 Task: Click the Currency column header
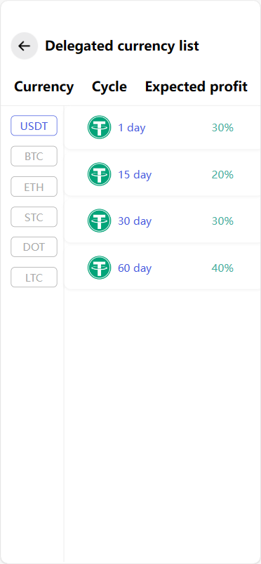pyautogui.click(x=44, y=87)
